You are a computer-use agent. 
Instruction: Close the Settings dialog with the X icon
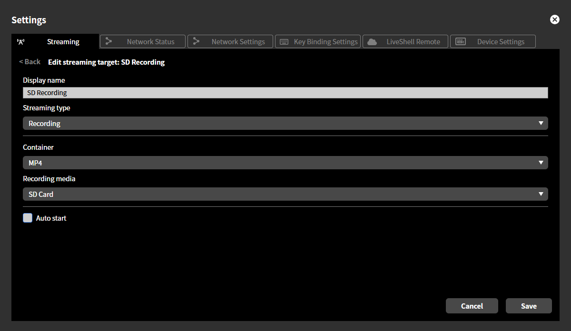coord(555,19)
